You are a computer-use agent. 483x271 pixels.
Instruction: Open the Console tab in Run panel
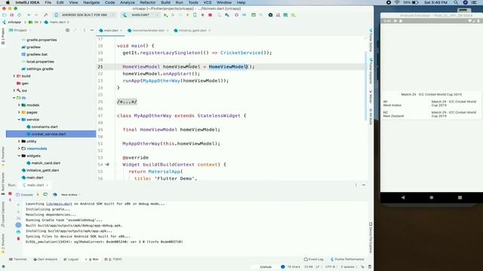[24, 195]
